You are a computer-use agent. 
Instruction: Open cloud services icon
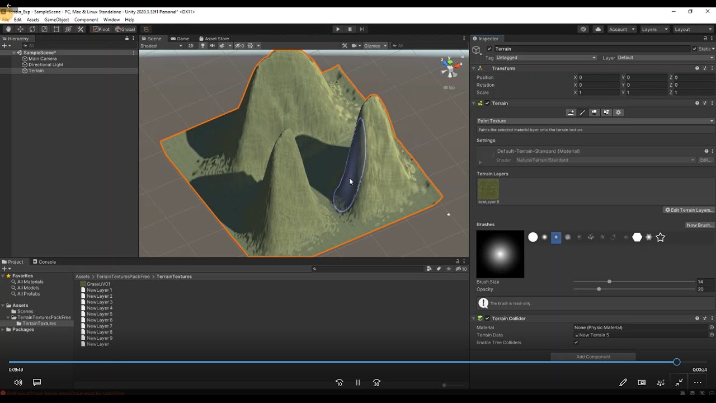(598, 29)
